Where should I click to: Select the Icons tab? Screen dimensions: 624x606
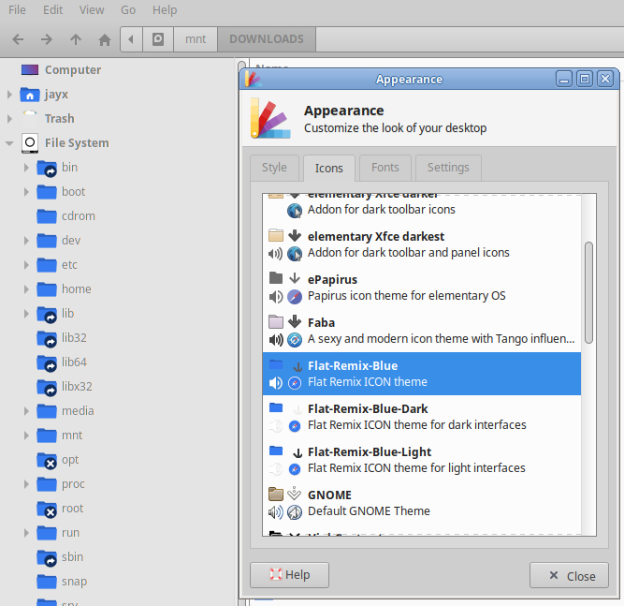pyautogui.click(x=328, y=169)
